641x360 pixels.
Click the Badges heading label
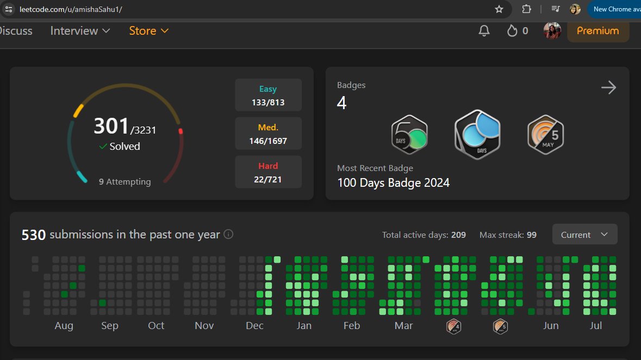click(351, 85)
